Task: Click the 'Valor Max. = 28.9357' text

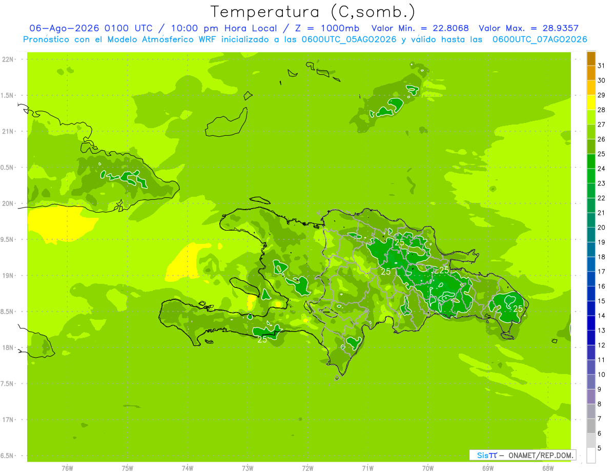Action: (528, 28)
